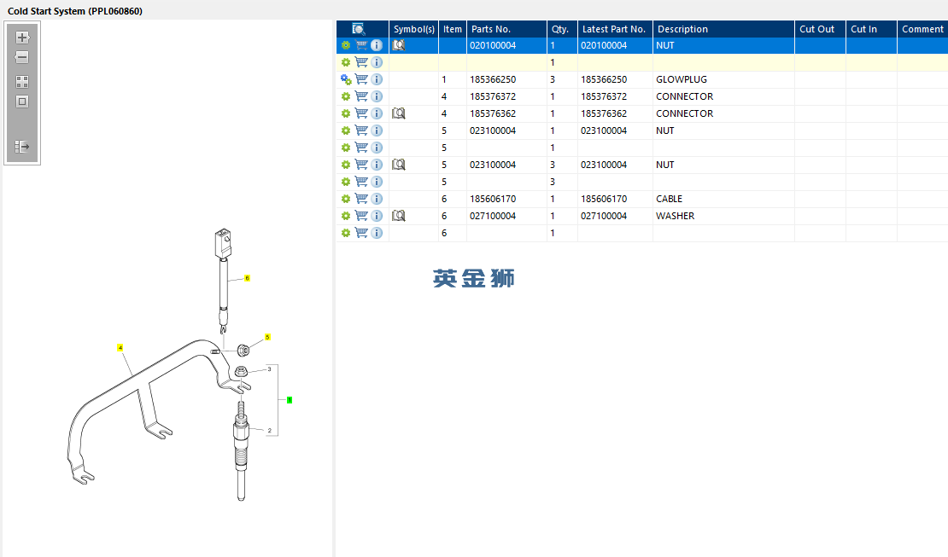Click callout 6 on the cable in diagram
The image size is (948, 557).
(247, 278)
